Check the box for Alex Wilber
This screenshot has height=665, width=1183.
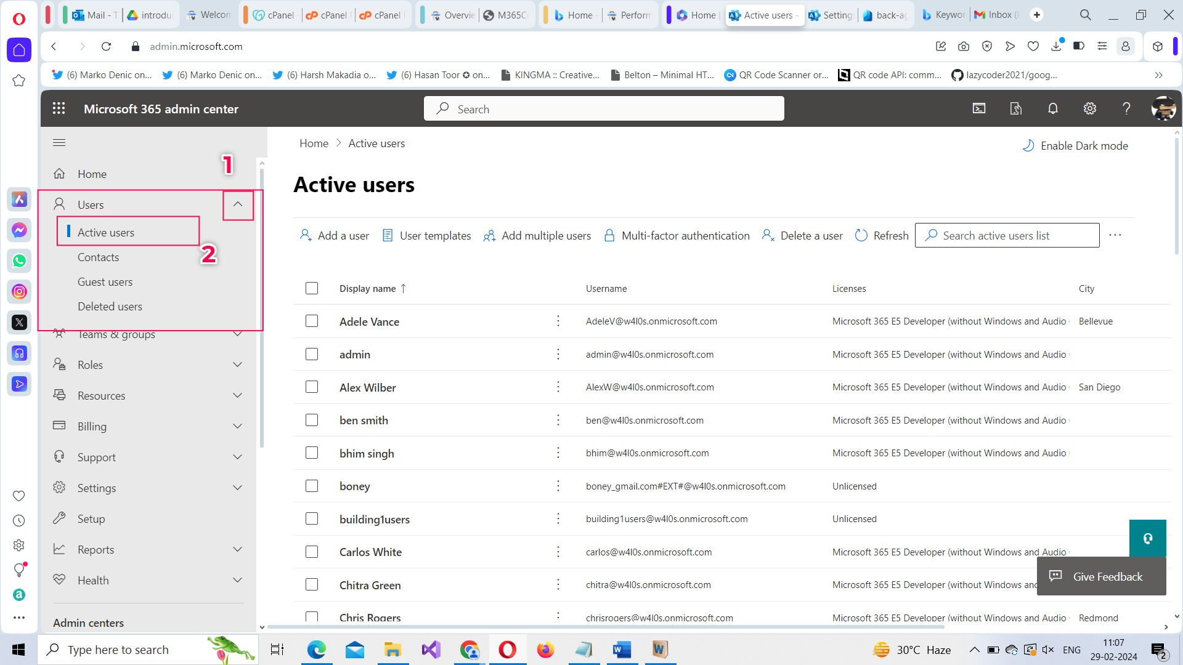(312, 387)
